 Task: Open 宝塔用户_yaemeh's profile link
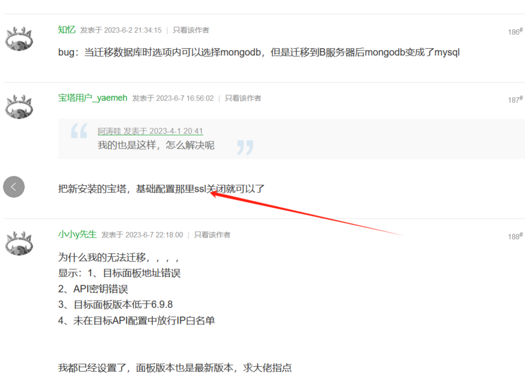coord(92,98)
